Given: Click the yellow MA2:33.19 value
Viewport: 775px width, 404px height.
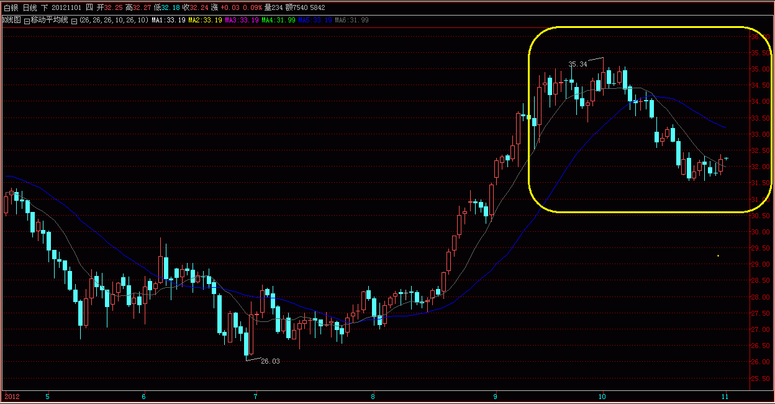Looking at the screenshot, I should click(x=205, y=21).
